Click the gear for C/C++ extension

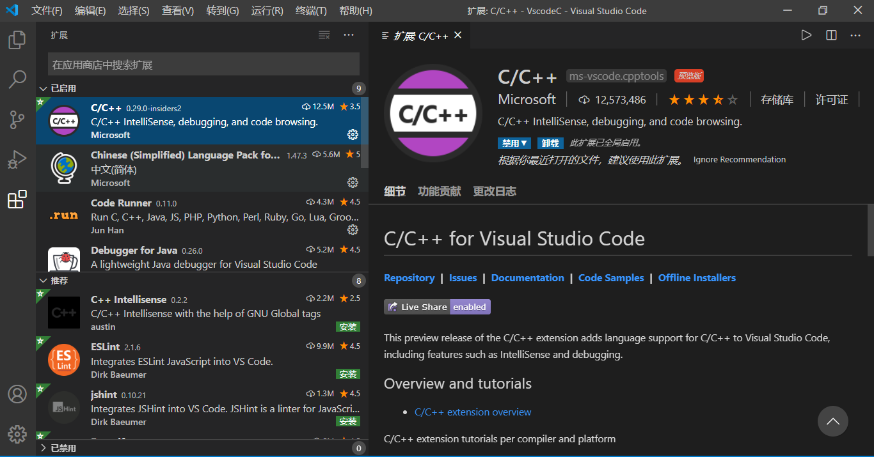click(x=353, y=134)
